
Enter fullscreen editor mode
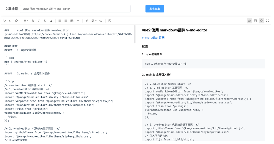coord(267,21)
